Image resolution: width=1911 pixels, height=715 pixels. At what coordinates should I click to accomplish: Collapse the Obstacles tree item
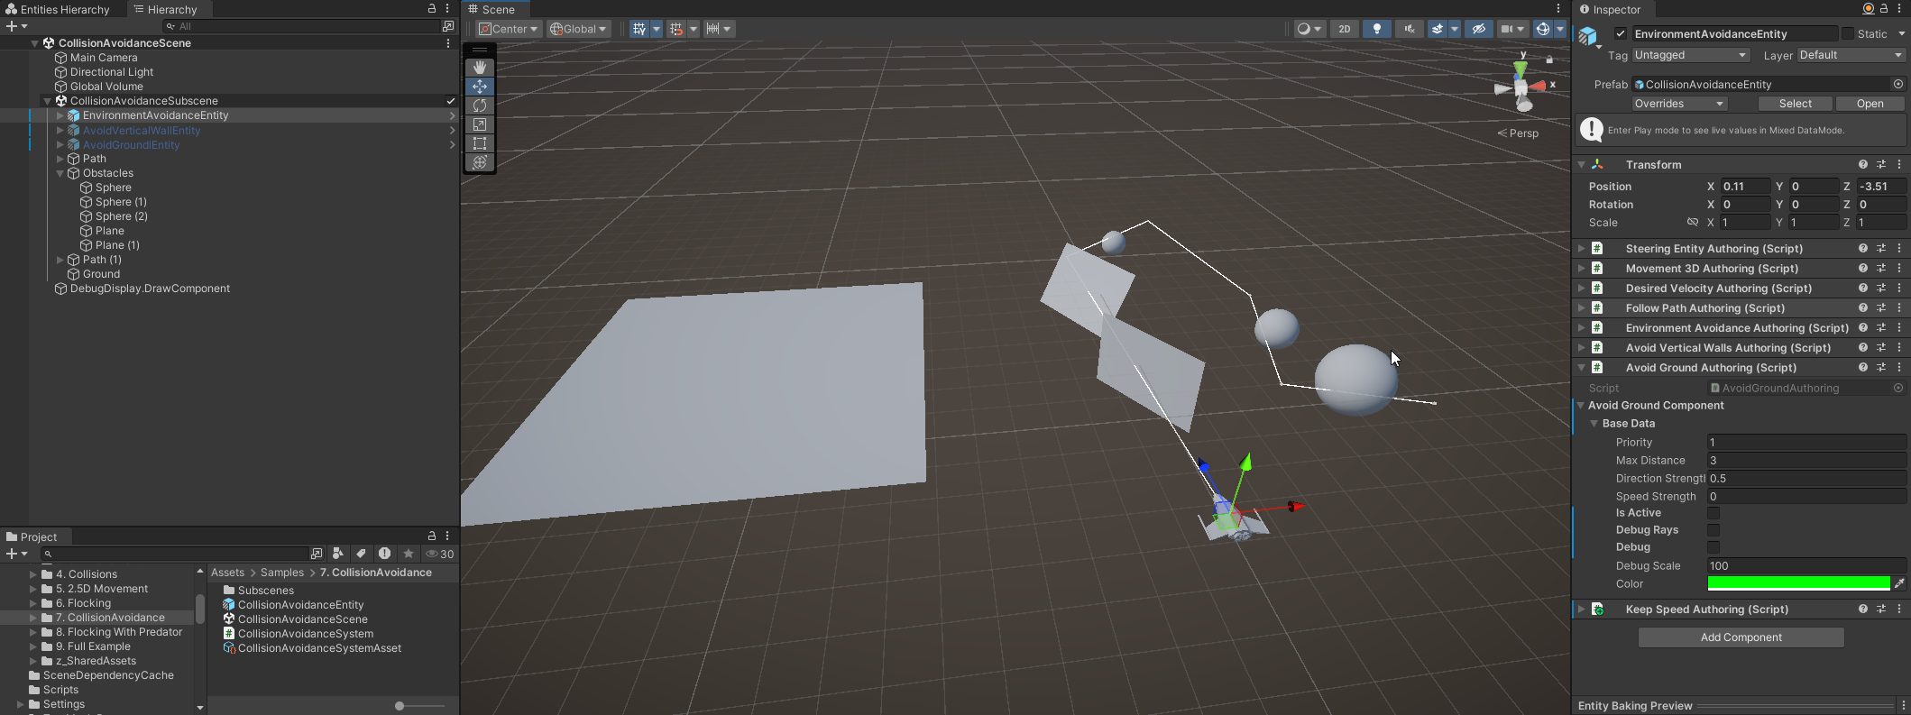pos(60,173)
